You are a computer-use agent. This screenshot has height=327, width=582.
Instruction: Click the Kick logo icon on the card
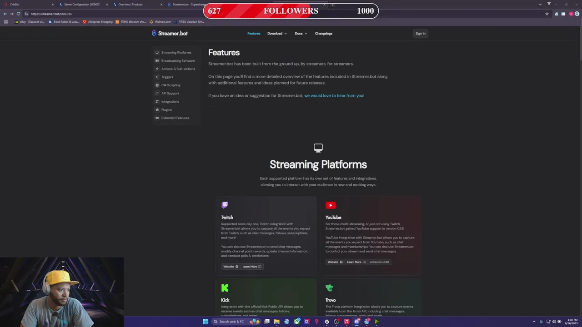point(225,288)
